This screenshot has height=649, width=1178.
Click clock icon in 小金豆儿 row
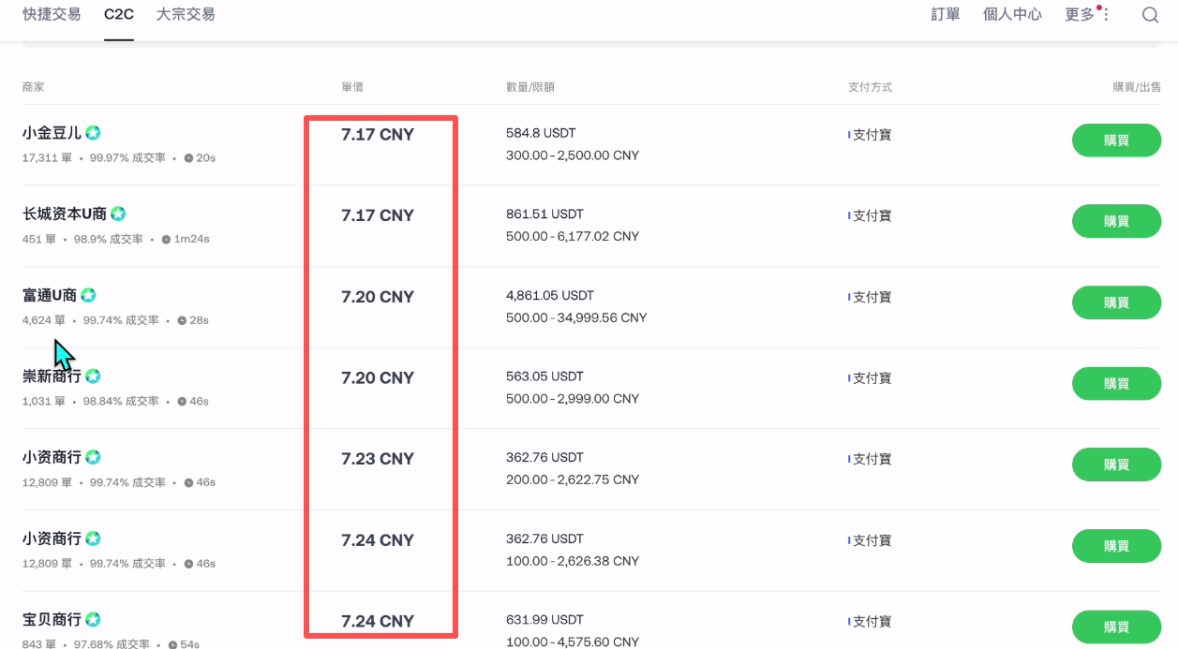click(x=188, y=158)
